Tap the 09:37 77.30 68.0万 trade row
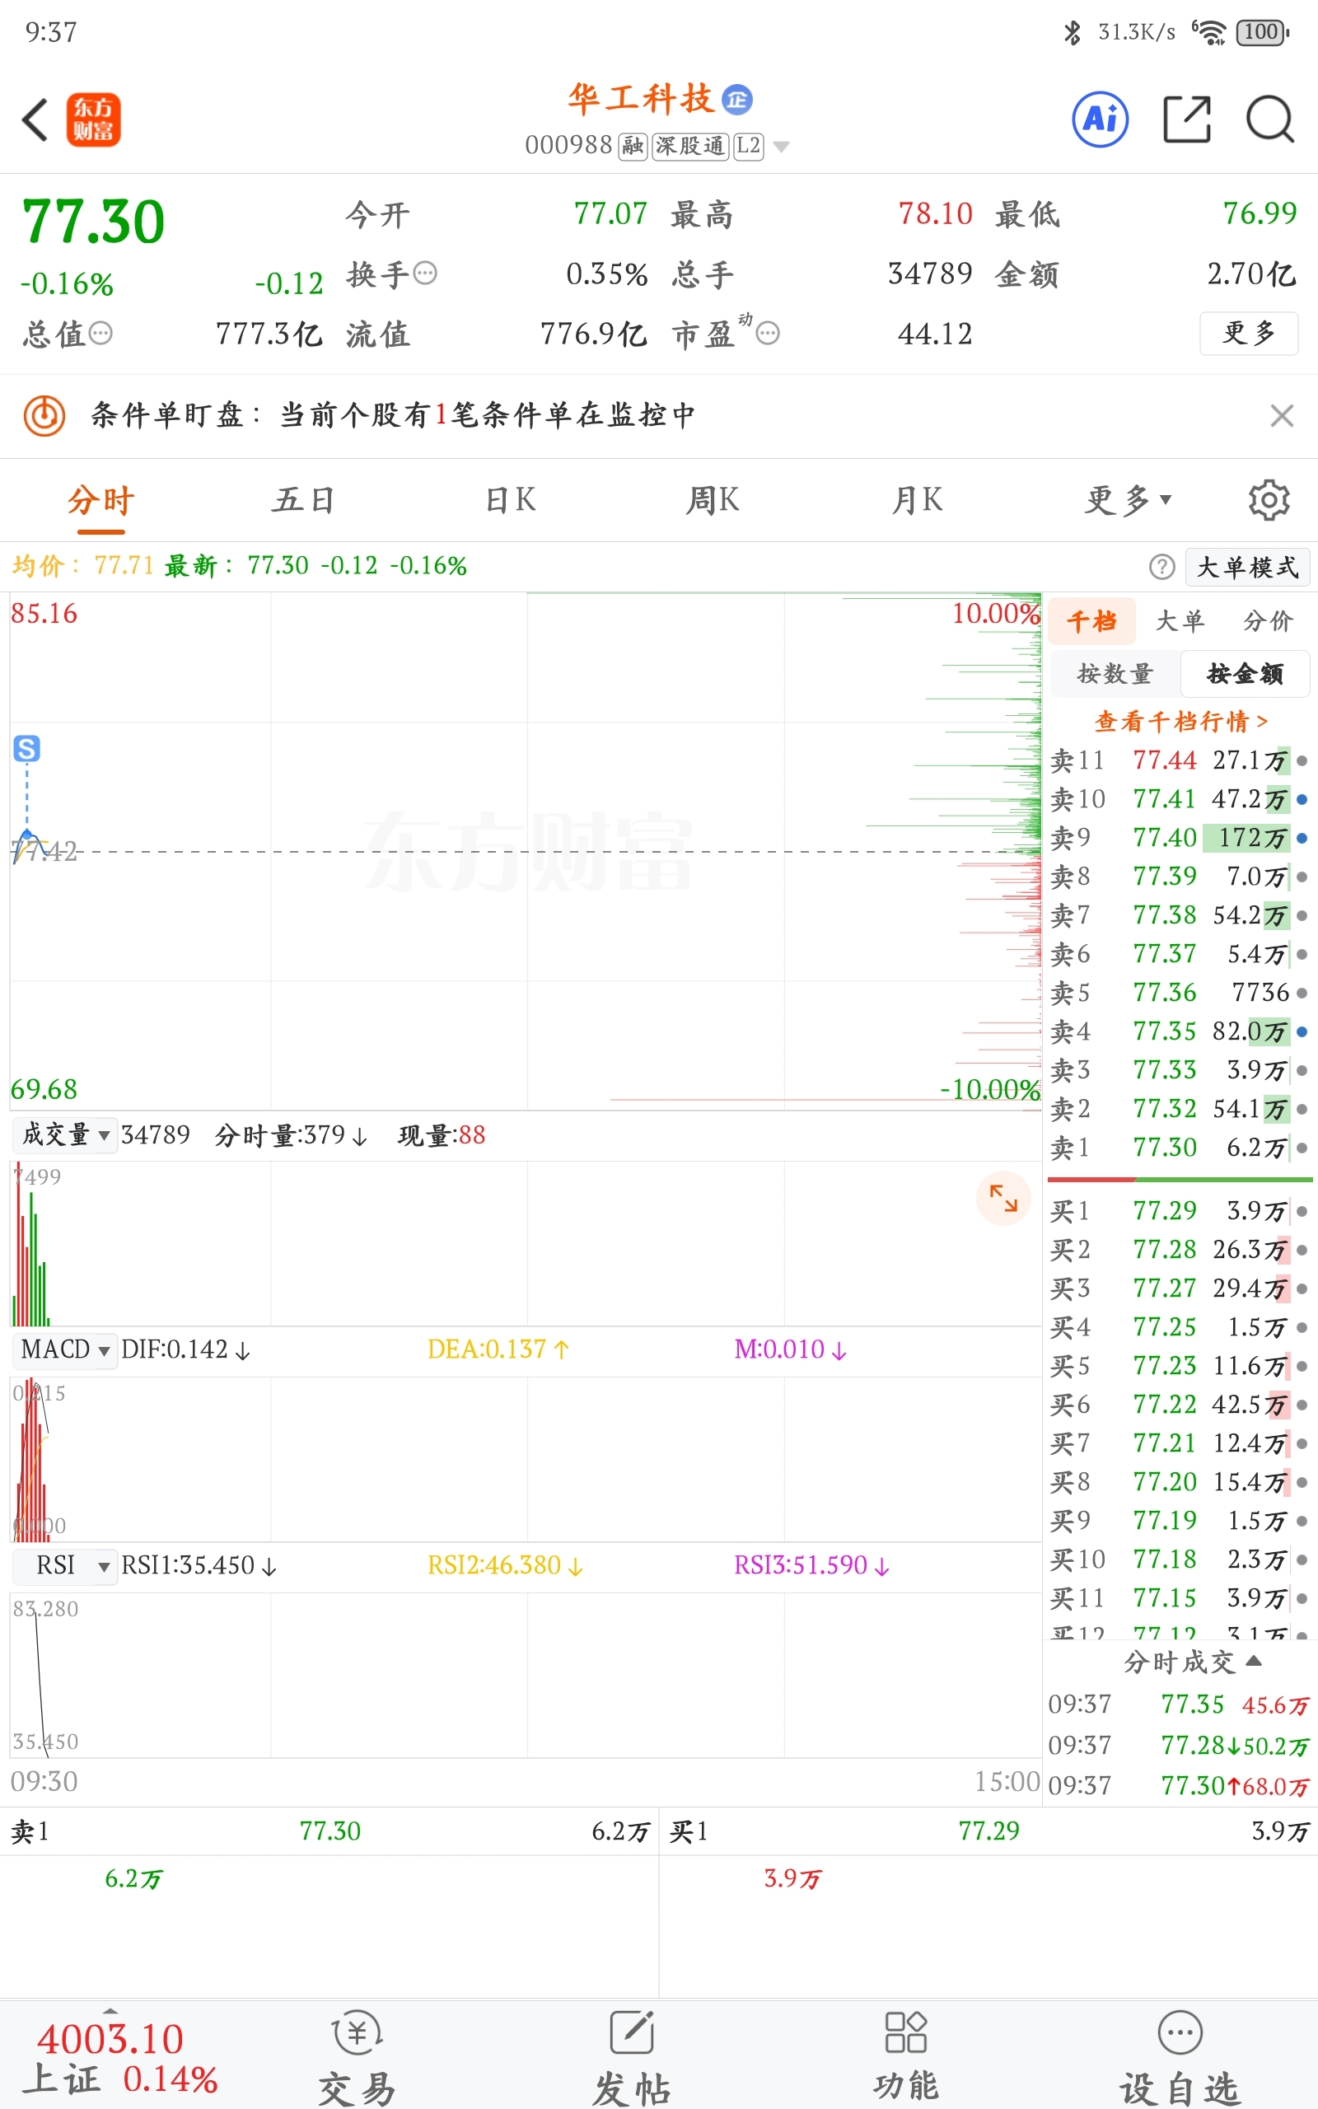This screenshot has height=2109, width=1318. point(1179,1786)
